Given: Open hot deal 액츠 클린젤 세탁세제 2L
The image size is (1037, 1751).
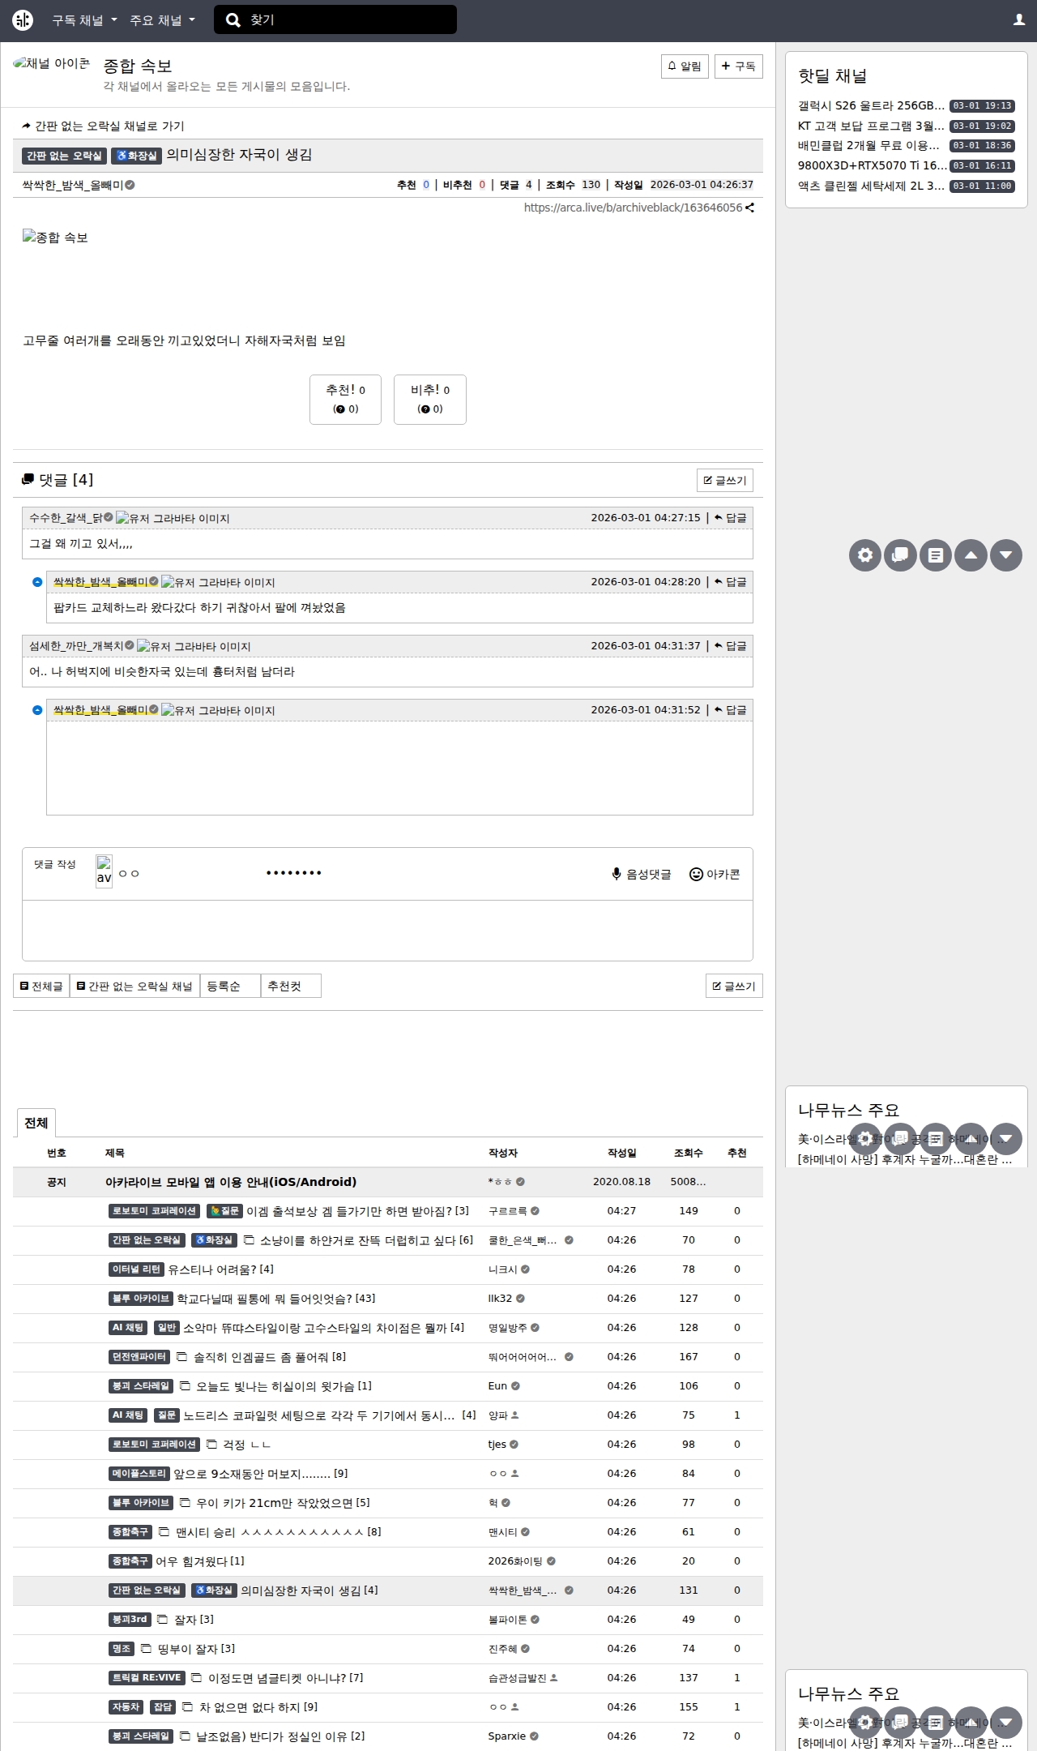Looking at the screenshot, I should pyautogui.click(x=872, y=186).
